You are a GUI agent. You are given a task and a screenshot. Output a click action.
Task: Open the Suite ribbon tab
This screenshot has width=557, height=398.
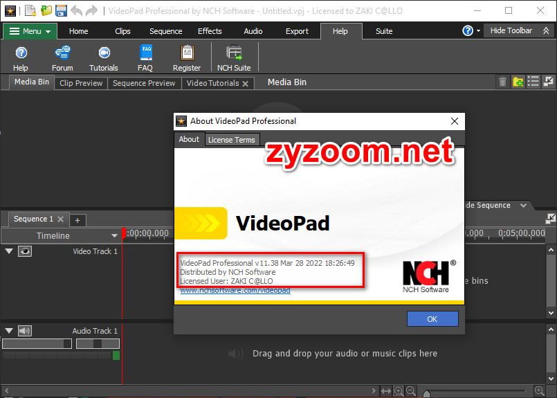384,31
